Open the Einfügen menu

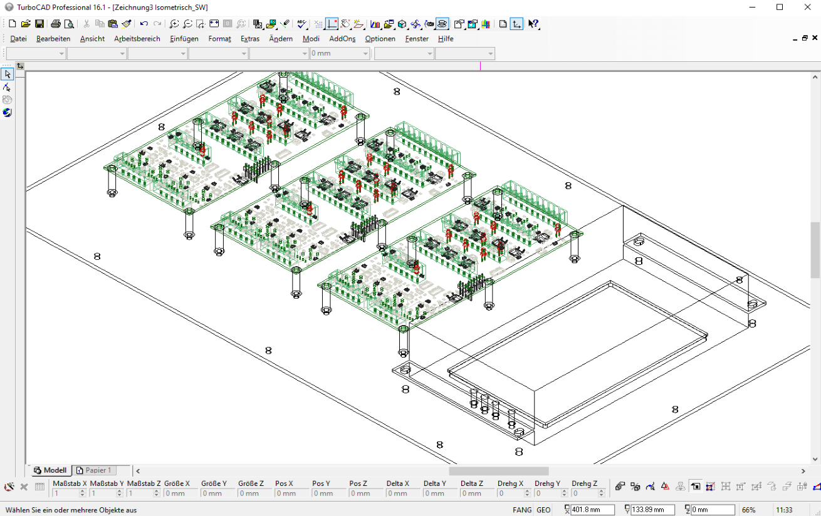click(184, 39)
